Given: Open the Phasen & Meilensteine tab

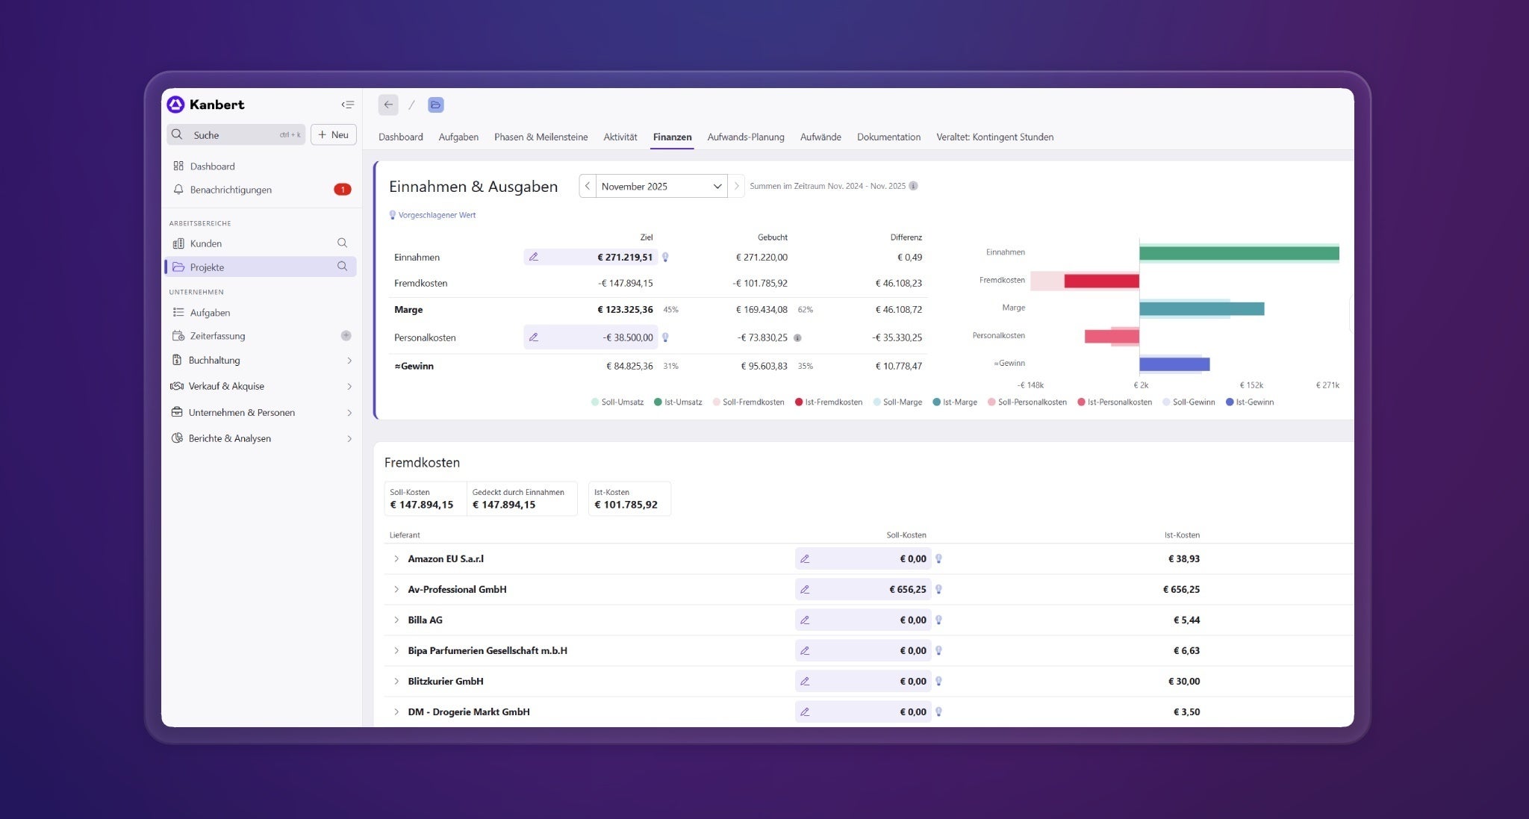Looking at the screenshot, I should click(541, 137).
